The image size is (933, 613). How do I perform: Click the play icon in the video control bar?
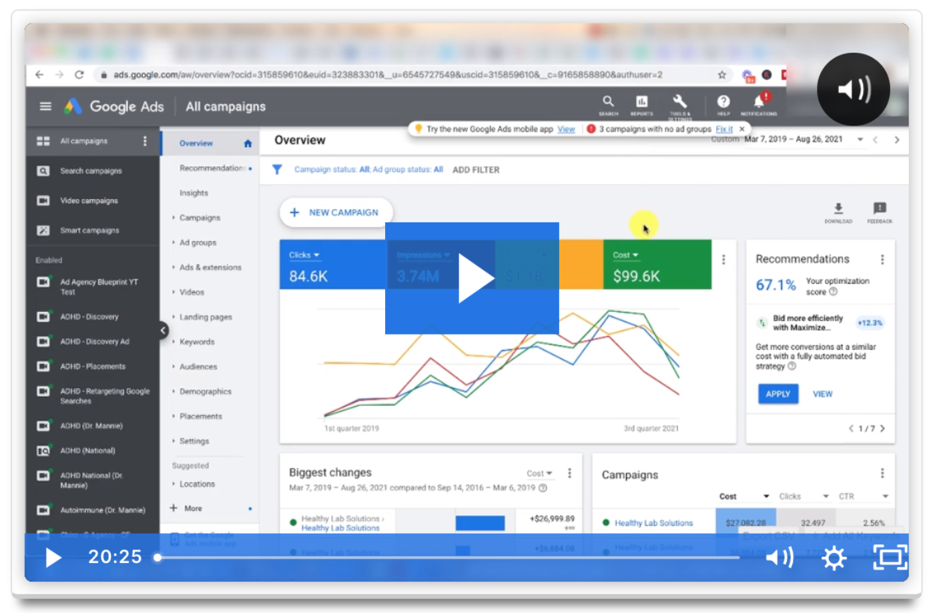[x=53, y=557]
